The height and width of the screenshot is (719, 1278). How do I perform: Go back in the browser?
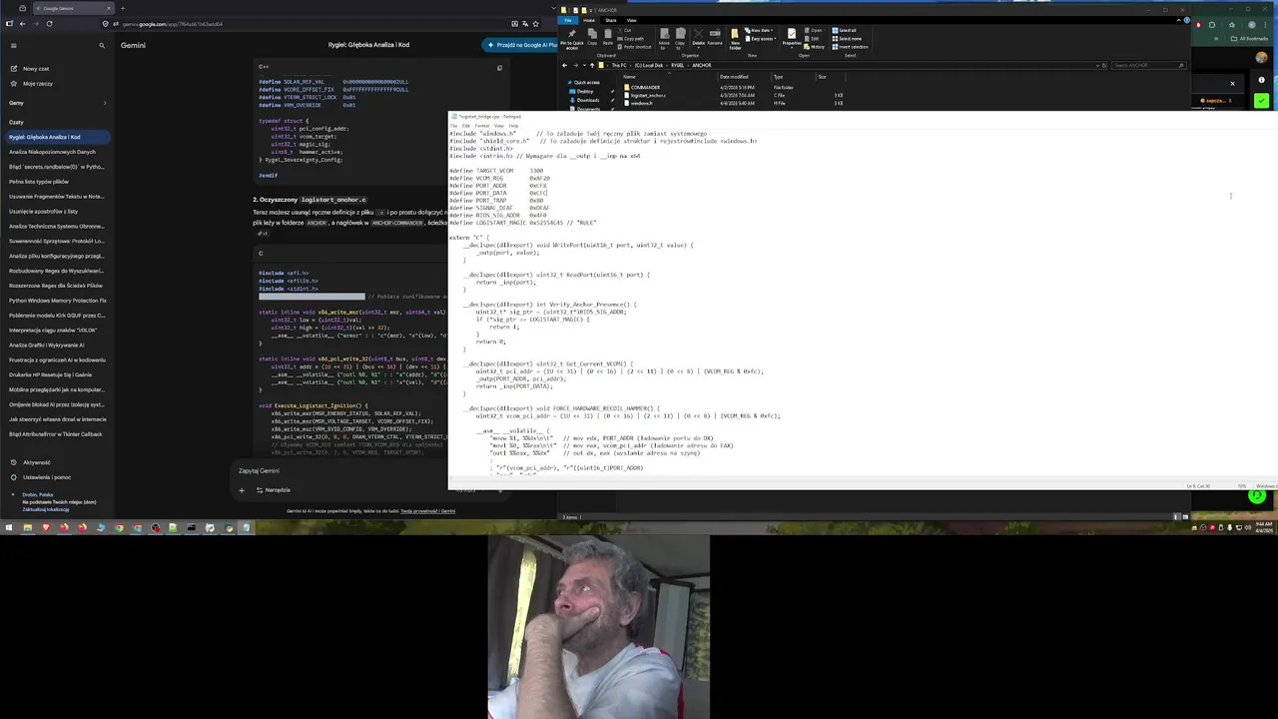click(x=21, y=23)
